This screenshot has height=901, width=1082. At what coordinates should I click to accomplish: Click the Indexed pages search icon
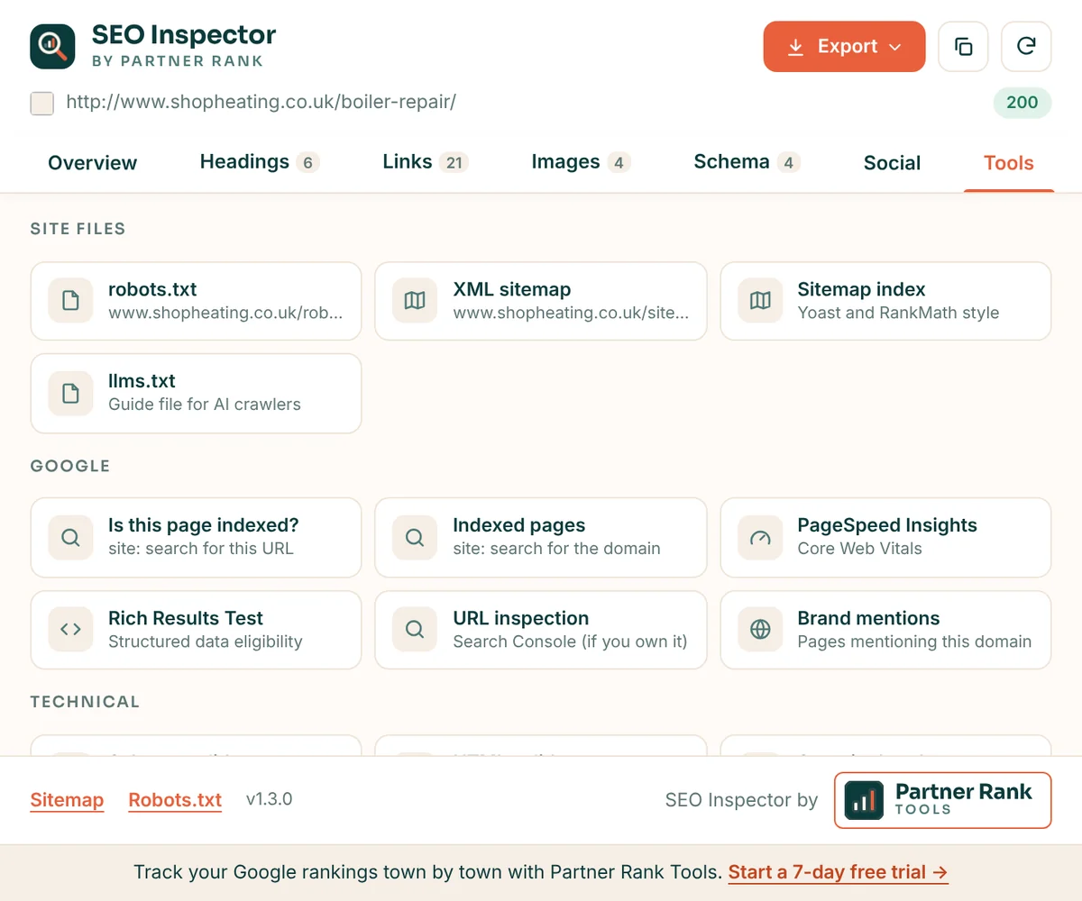415,537
